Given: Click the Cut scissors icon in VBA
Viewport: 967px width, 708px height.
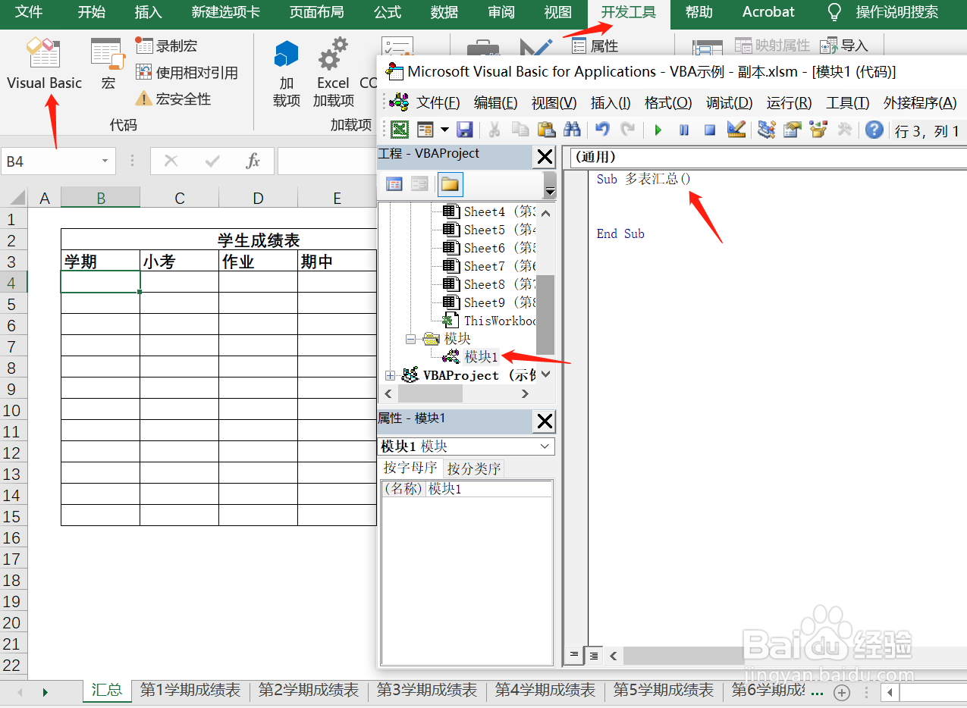Looking at the screenshot, I should (x=494, y=130).
